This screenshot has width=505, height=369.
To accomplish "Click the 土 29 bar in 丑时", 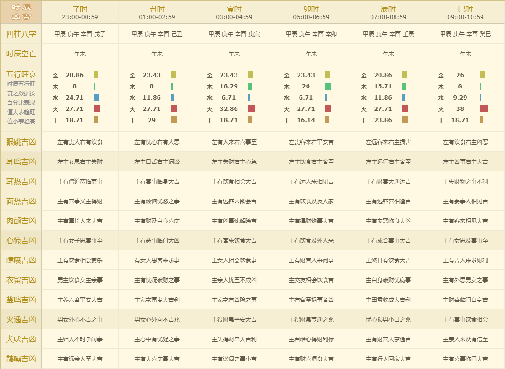I will click(x=174, y=120).
